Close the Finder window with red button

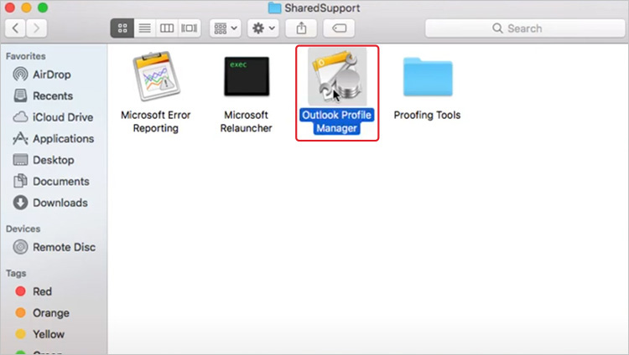9,8
